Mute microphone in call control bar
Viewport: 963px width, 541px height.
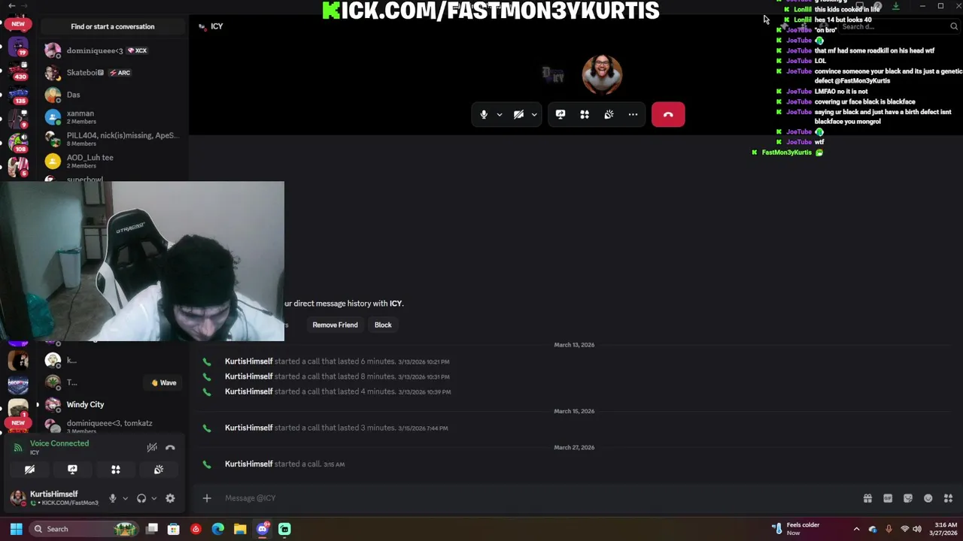484,114
